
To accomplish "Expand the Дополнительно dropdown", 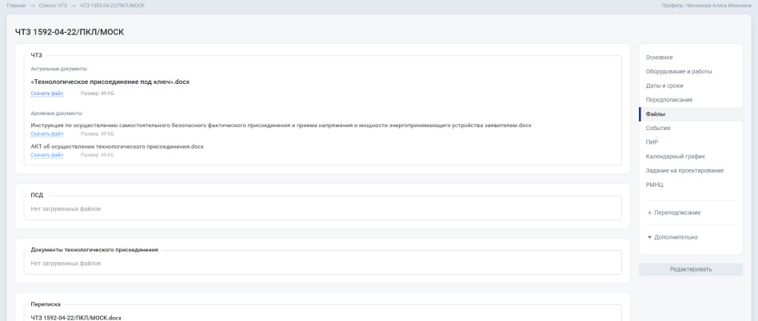I will [x=672, y=237].
